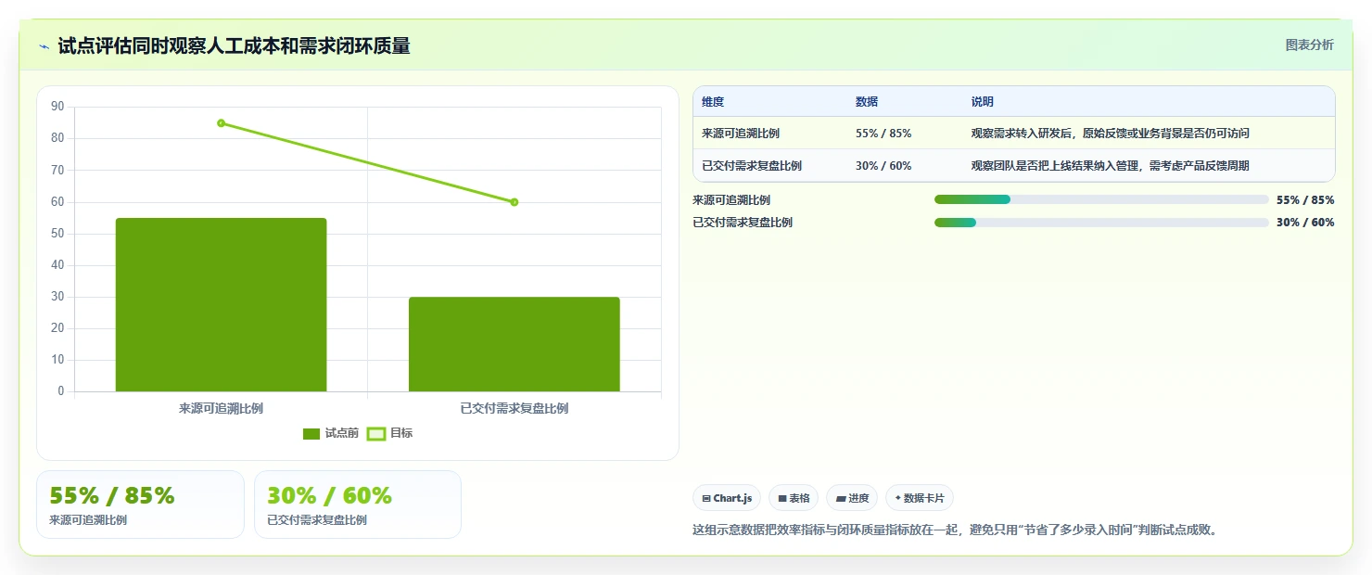
Task: Click the 数据 column header
Action: pyautogui.click(x=867, y=102)
